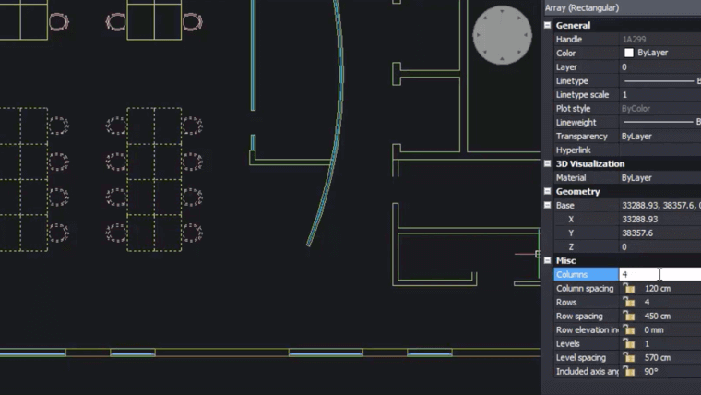Click the Columns value input field
Viewport: 701px width, 395px height.
coord(659,275)
